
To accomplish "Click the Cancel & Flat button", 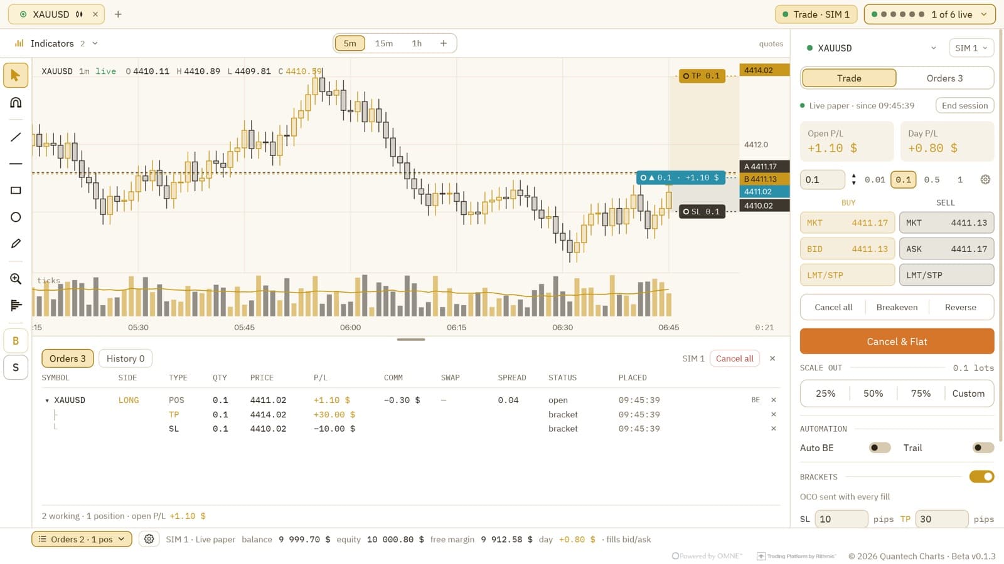I will 897,342.
